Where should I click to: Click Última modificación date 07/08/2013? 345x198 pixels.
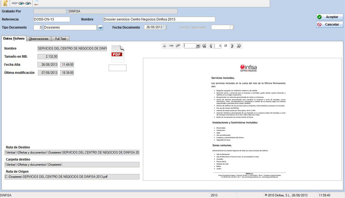[48, 73]
